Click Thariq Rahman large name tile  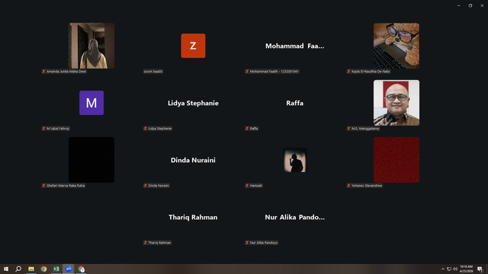click(193, 217)
